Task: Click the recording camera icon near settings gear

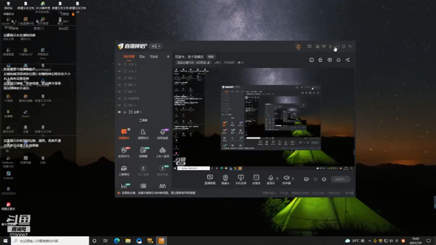Action: click(x=306, y=179)
